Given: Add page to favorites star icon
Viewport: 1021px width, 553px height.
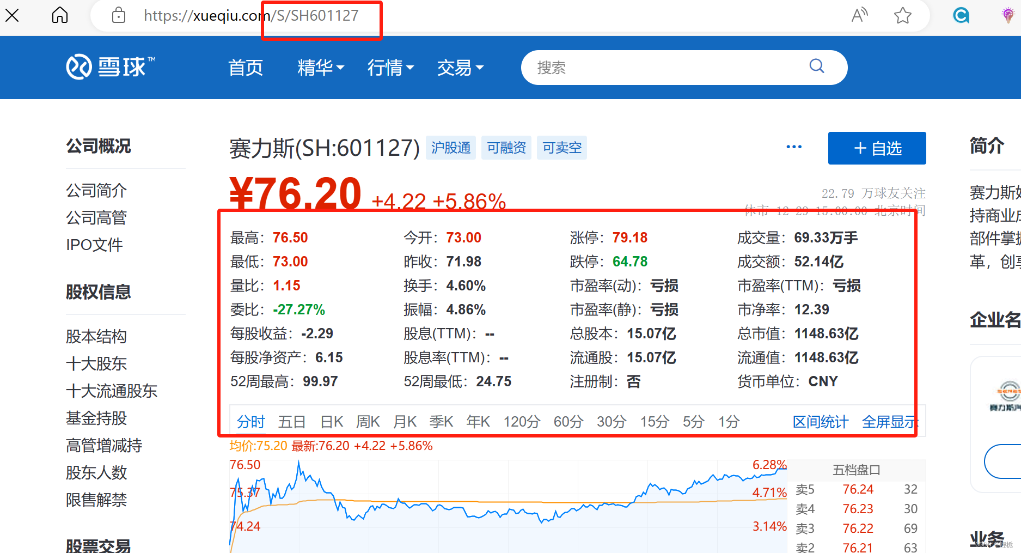Looking at the screenshot, I should click(902, 15).
